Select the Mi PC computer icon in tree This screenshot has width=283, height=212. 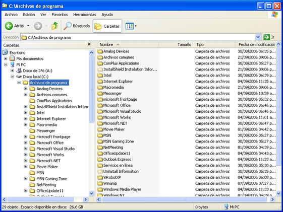click(12, 64)
